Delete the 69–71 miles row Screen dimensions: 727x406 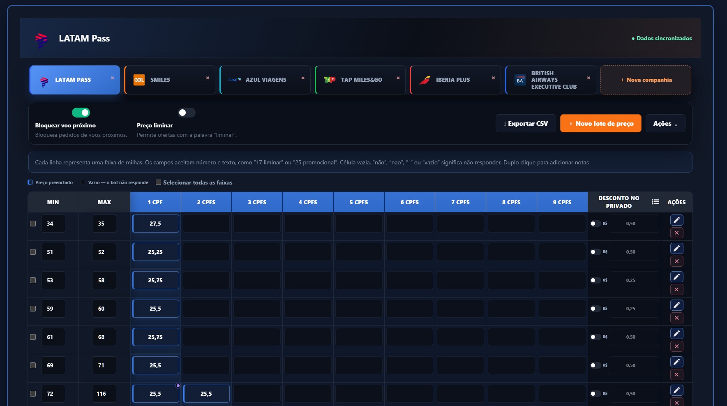(676, 375)
